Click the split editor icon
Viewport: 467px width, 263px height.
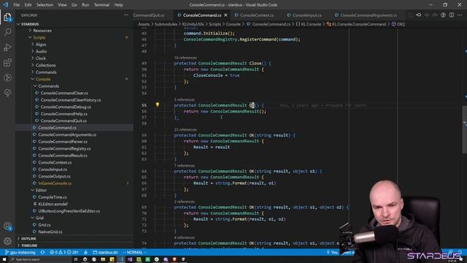(x=452, y=15)
